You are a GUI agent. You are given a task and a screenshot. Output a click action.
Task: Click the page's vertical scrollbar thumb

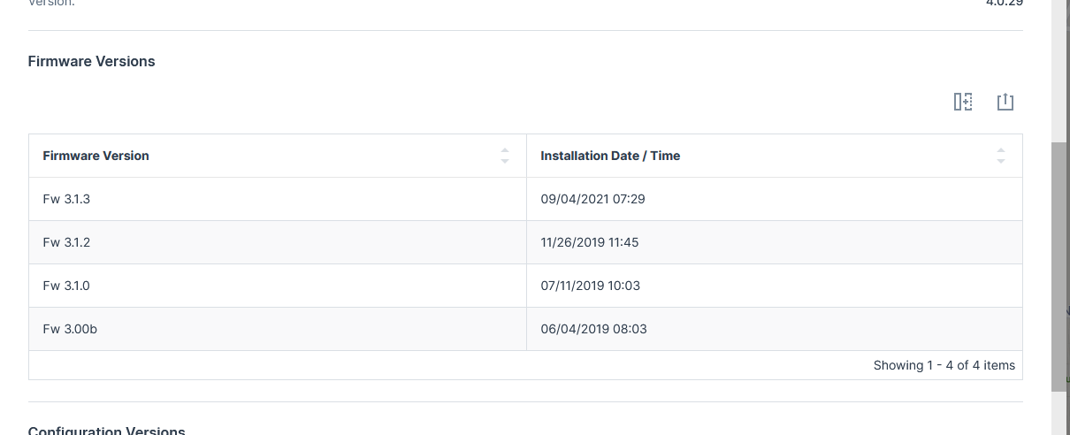[1059, 265]
